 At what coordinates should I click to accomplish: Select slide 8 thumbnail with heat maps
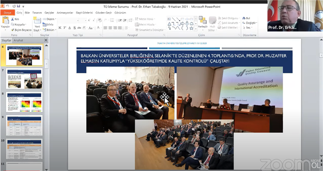tap(24, 102)
